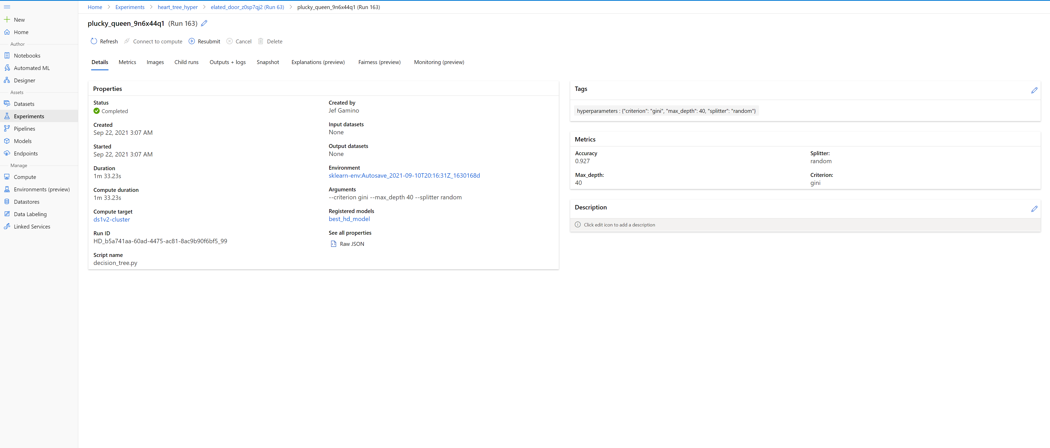Image resolution: width=1050 pixels, height=448 pixels.
Task: Click the edit pencil beside Description
Action: (1035, 209)
